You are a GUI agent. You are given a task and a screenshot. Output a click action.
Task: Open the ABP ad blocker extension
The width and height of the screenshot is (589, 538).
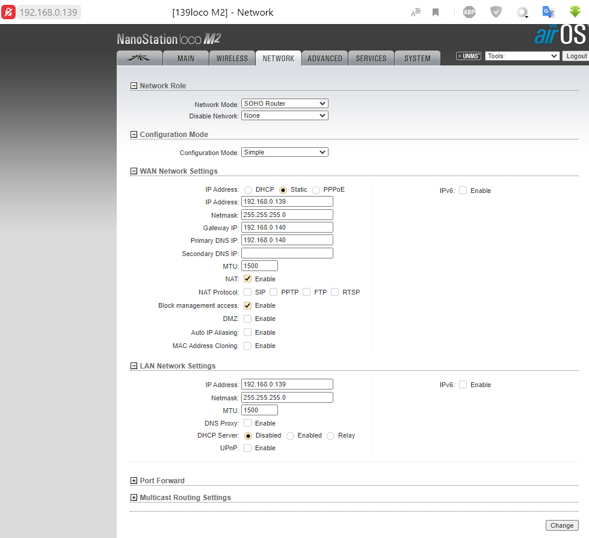(x=469, y=12)
